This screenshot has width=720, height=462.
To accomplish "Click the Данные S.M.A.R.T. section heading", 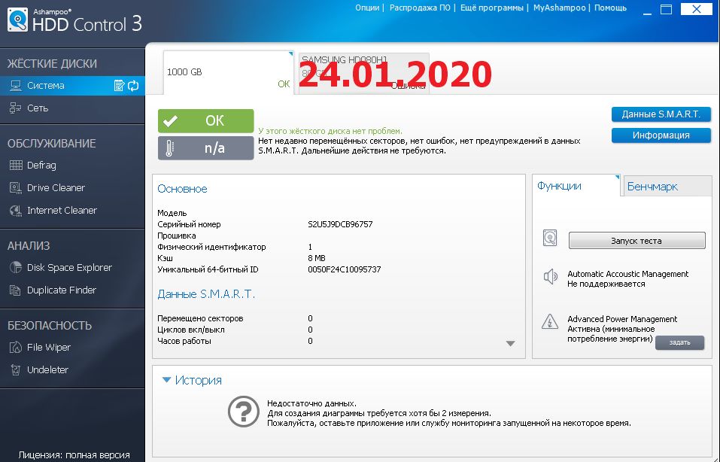I will [x=206, y=294].
